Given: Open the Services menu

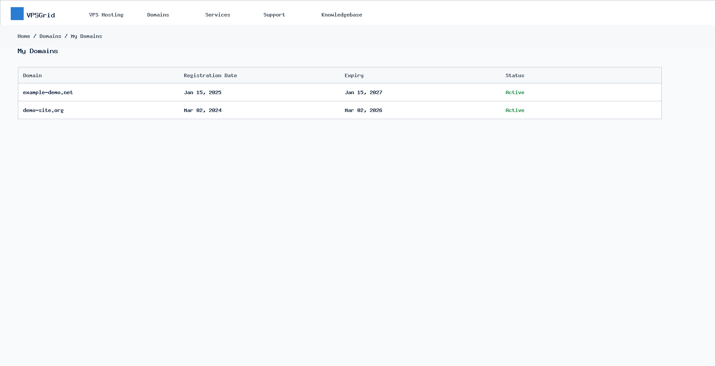Looking at the screenshot, I should pos(218,15).
